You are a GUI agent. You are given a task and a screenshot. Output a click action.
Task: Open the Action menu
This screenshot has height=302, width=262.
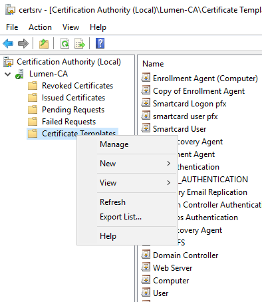[40, 27]
